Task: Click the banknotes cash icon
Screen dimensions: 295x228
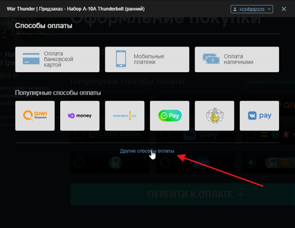Action: click(211, 58)
